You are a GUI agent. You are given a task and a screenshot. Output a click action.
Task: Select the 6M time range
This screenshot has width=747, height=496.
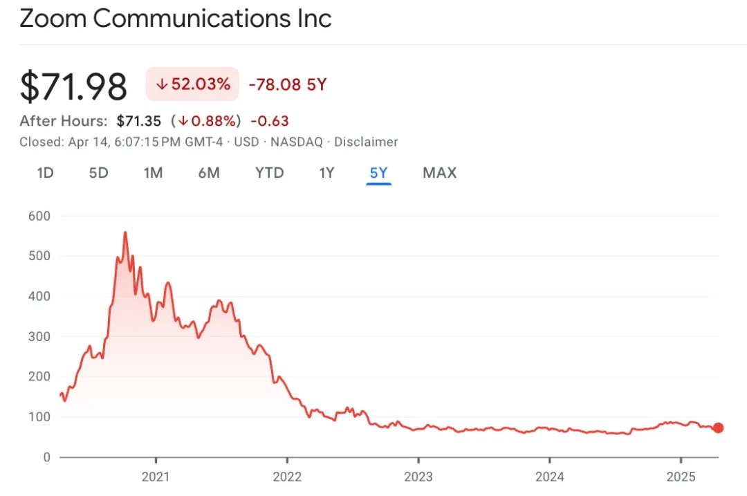click(209, 172)
